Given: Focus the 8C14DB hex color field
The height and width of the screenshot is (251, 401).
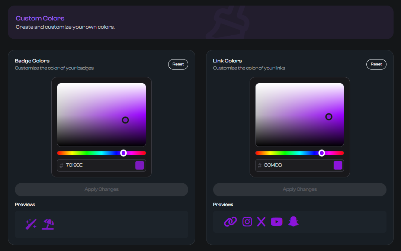Looking at the screenshot, I should (x=300, y=165).
